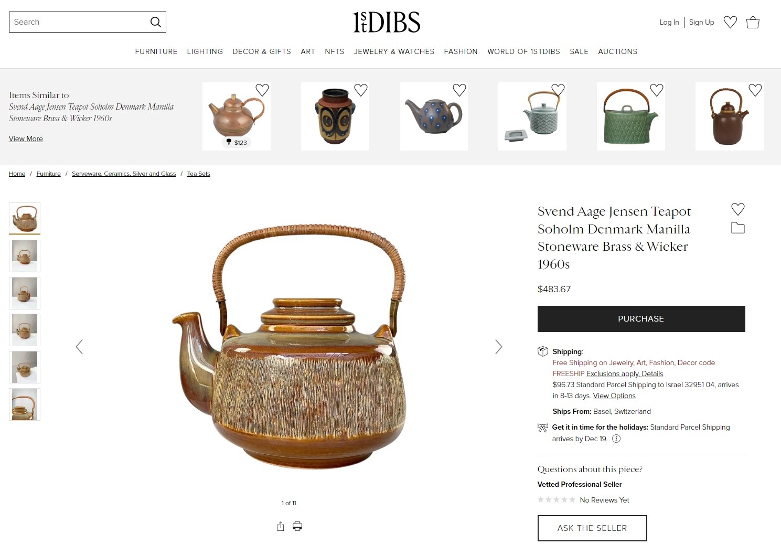Favorite the green similar teapot

tap(657, 90)
